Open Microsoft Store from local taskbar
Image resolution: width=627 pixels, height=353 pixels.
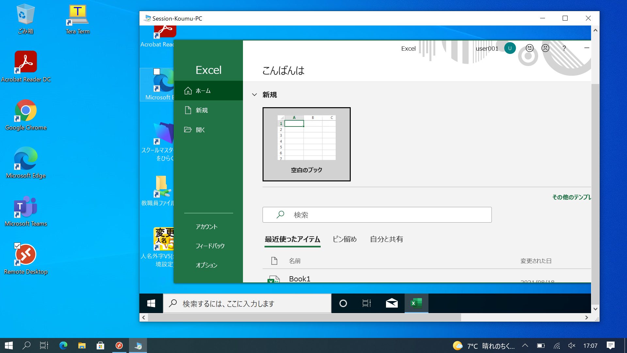tap(100, 345)
